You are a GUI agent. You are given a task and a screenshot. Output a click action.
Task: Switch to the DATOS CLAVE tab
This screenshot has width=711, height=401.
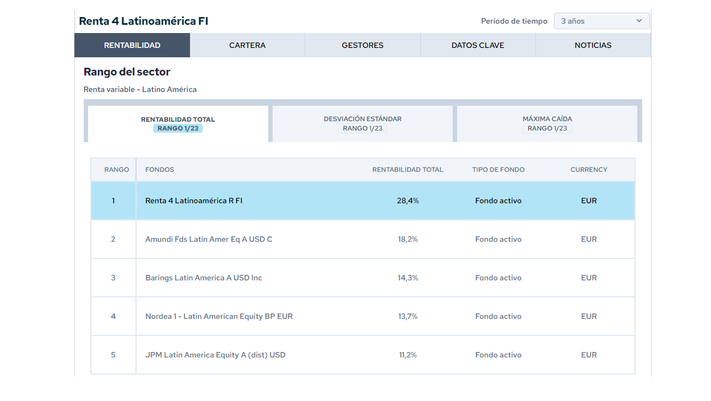(x=477, y=45)
